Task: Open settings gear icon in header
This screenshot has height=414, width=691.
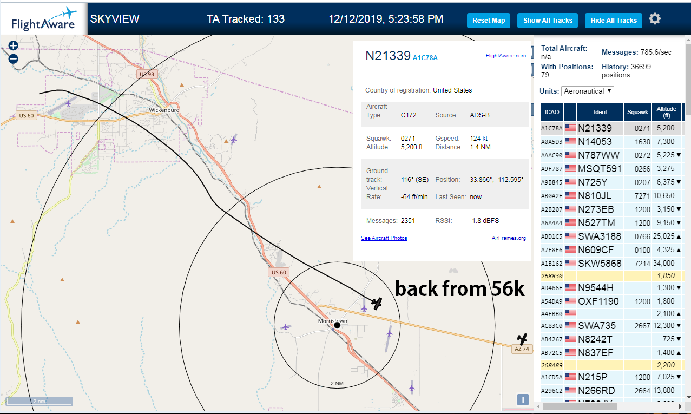Action: [x=655, y=19]
